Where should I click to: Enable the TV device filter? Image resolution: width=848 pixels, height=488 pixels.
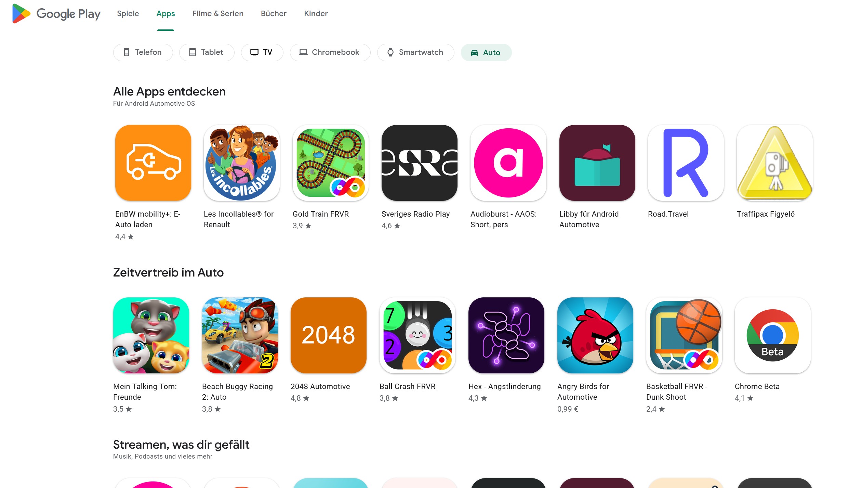[x=262, y=52]
